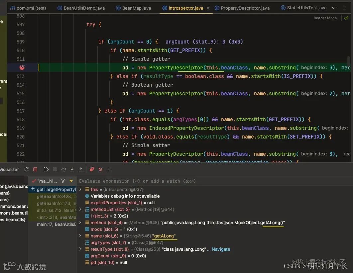Screen dimensions: 353x273
Task: Close the Introspector.java tab
Action: [x=208, y=8]
